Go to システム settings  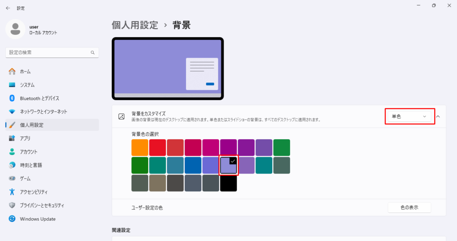pos(52,85)
